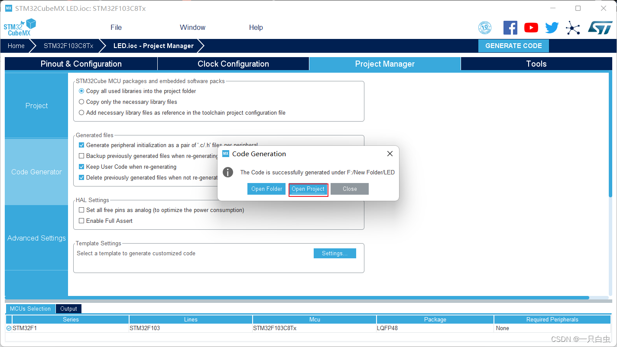Toggle Delete previously generated files checkbox
Viewport: 617px width, 347px height.
[81, 178]
